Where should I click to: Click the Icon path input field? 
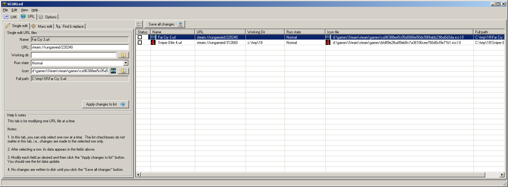pyautogui.click(x=70, y=71)
